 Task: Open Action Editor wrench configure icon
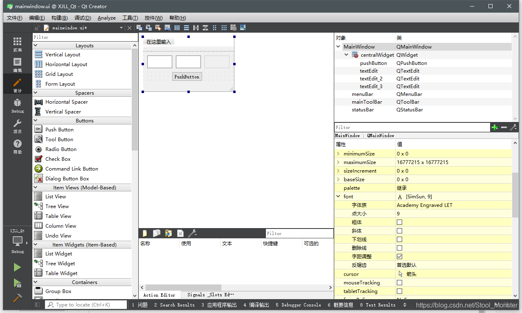tap(192, 233)
